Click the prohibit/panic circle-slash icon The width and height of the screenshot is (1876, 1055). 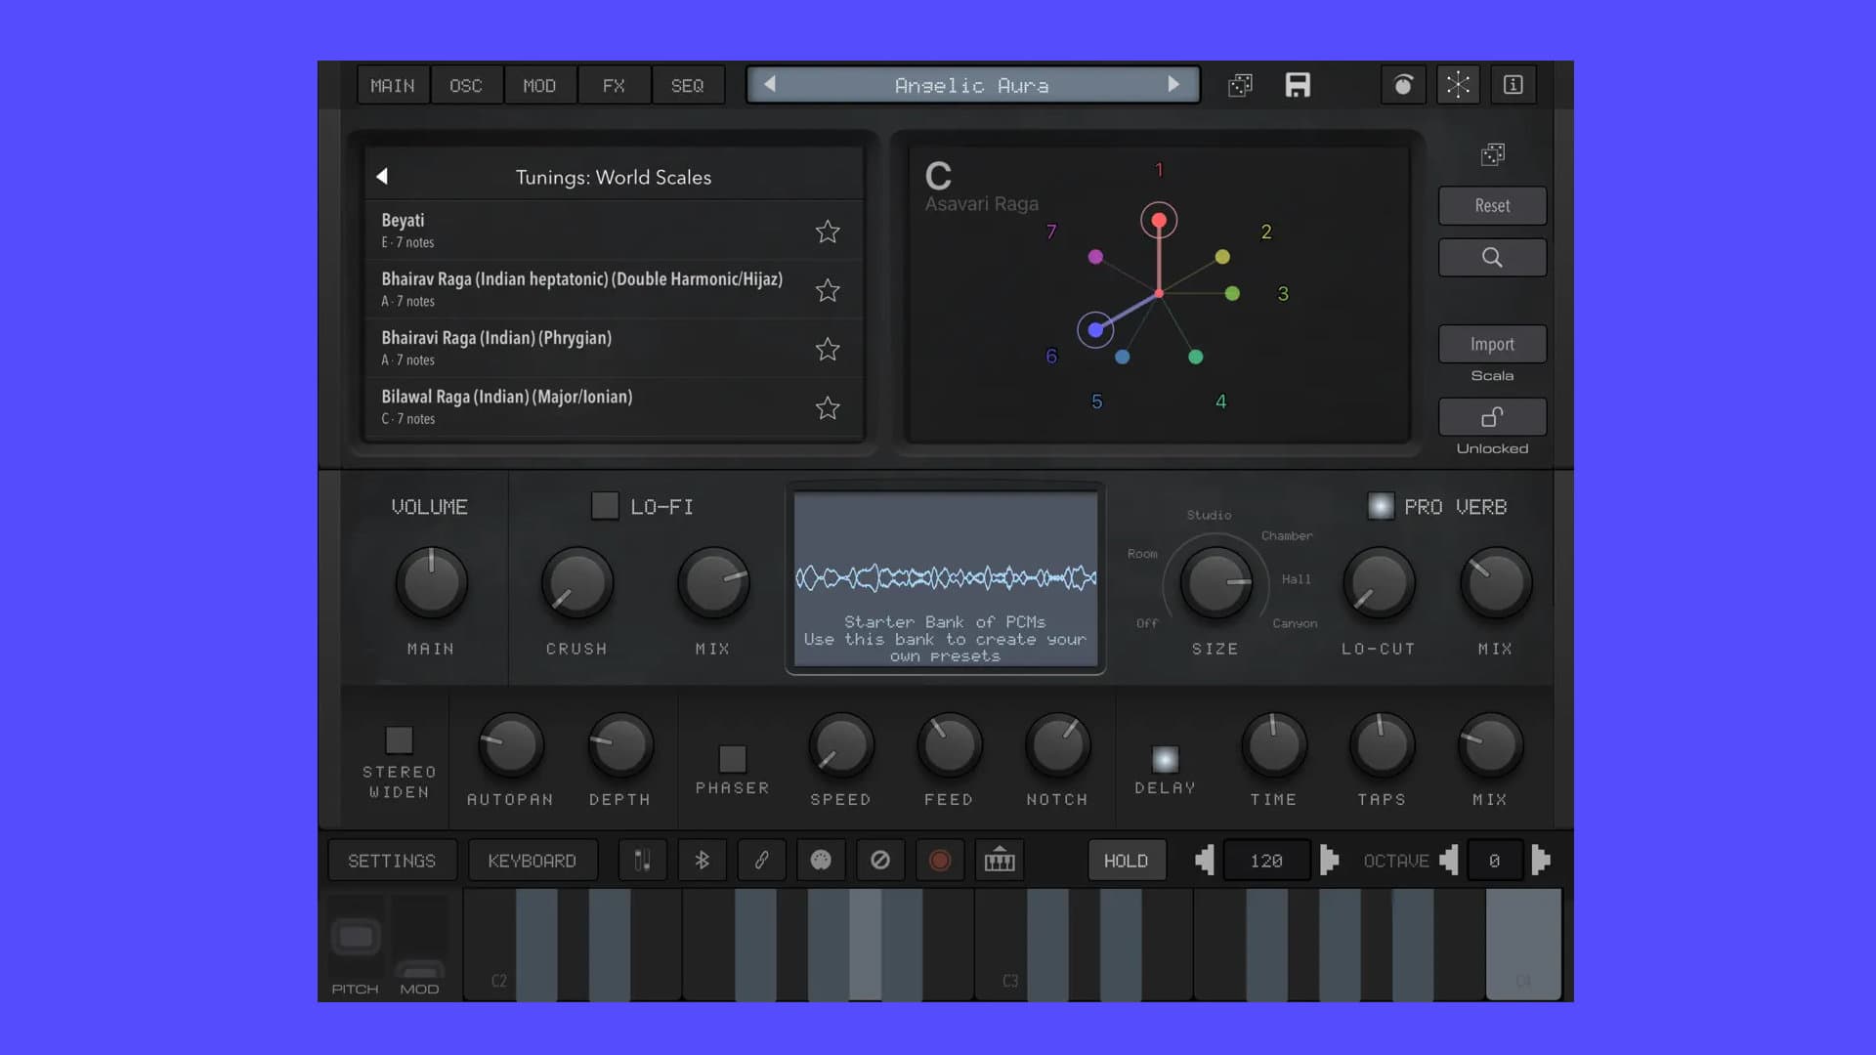point(880,861)
